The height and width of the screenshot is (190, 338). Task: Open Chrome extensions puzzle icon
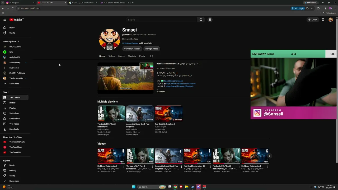(x=318, y=8)
